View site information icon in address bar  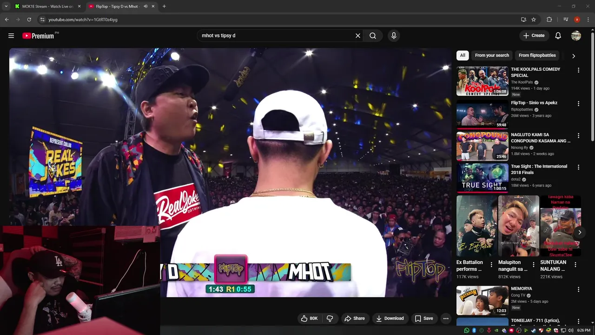(x=42, y=20)
